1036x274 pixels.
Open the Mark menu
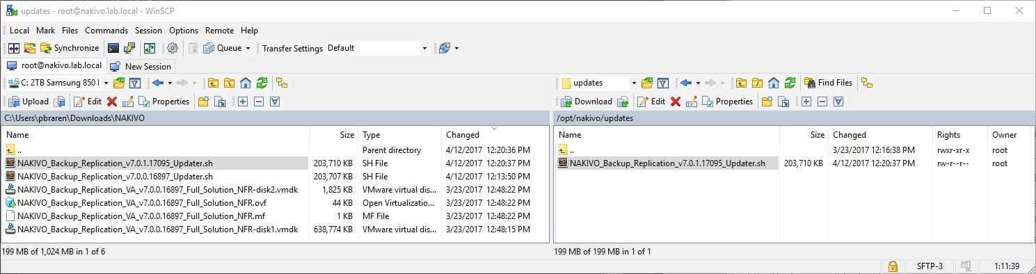point(45,31)
